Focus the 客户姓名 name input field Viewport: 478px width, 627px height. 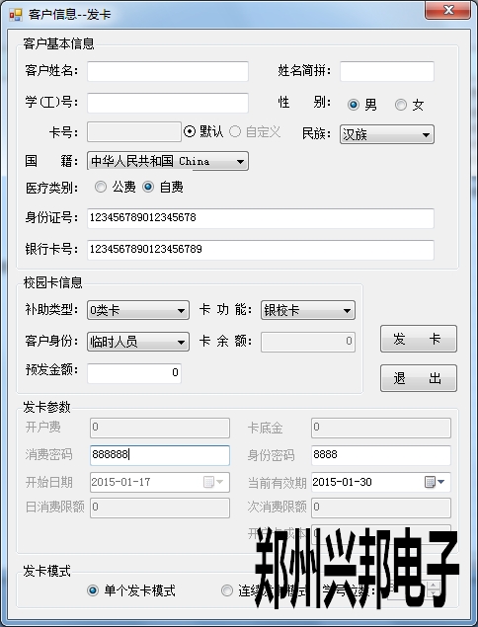point(168,71)
